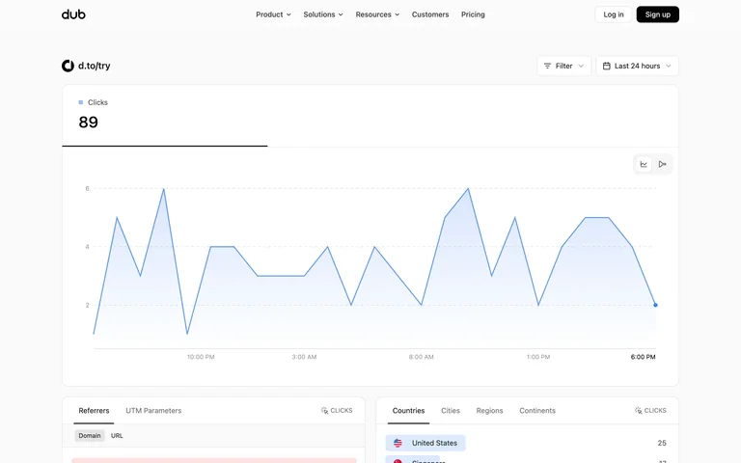Select the Clicks metric tab

pyautogui.click(x=164, y=116)
